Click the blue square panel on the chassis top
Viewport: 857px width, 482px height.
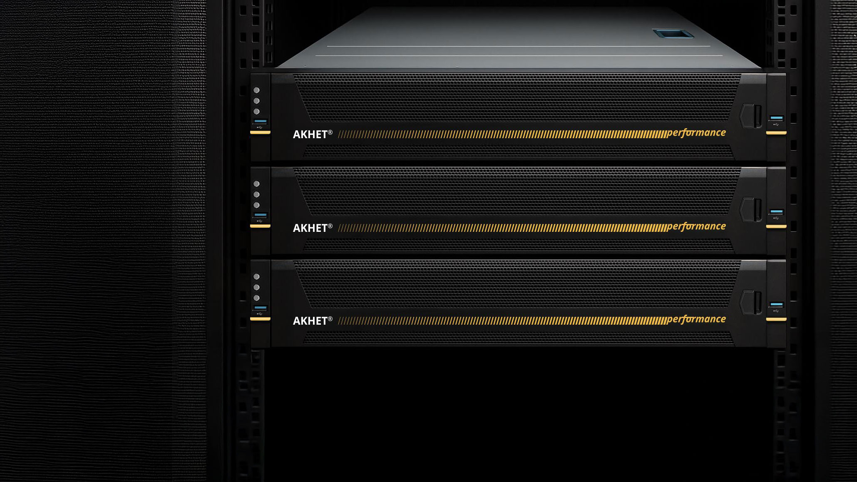click(673, 34)
